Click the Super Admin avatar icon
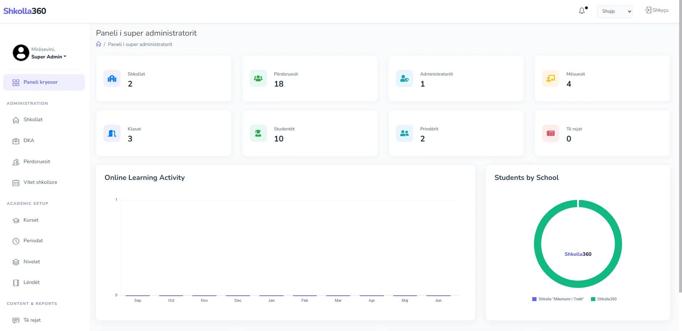 point(21,53)
